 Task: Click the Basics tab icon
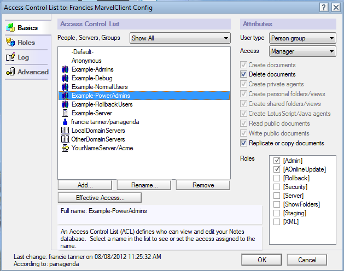point(10,27)
